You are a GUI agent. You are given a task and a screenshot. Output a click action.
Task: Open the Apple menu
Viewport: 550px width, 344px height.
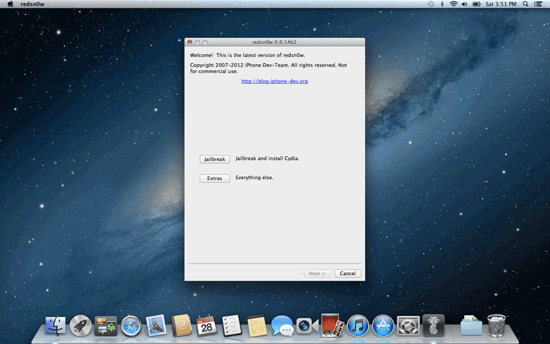[10, 4]
